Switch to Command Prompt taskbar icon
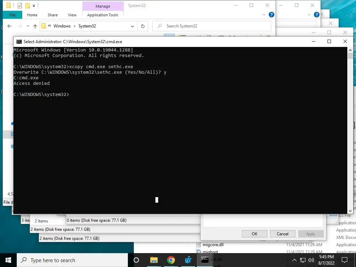 tap(204, 260)
